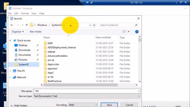Open view options dropdown arrow
Screen dimensions: 190x107
pos(129,32)
